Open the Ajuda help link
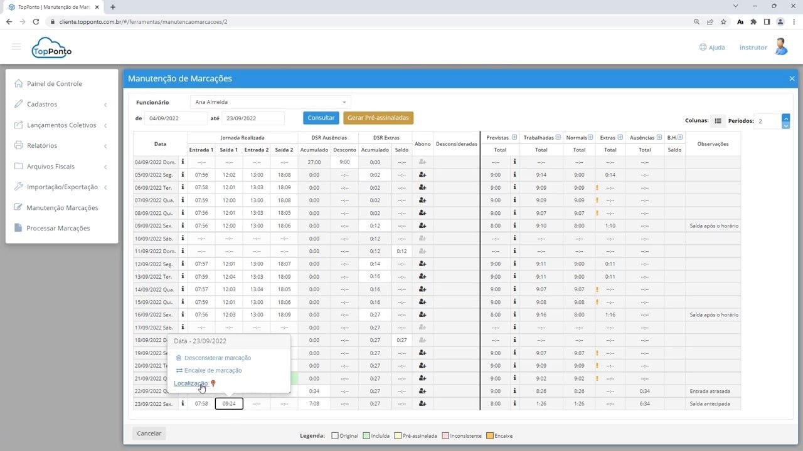This screenshot has width=803, height=451. [712, 48]
